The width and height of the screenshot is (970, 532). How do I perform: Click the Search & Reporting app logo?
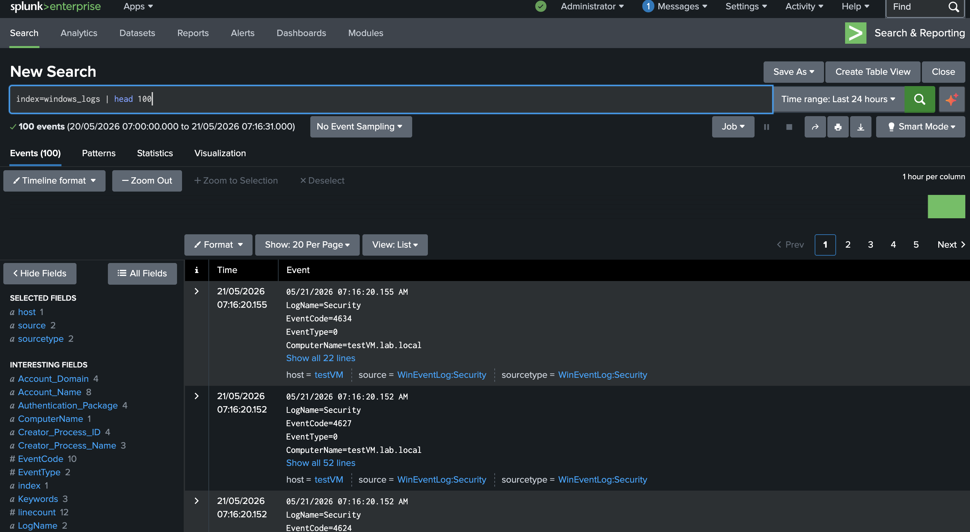click(855, 33)
